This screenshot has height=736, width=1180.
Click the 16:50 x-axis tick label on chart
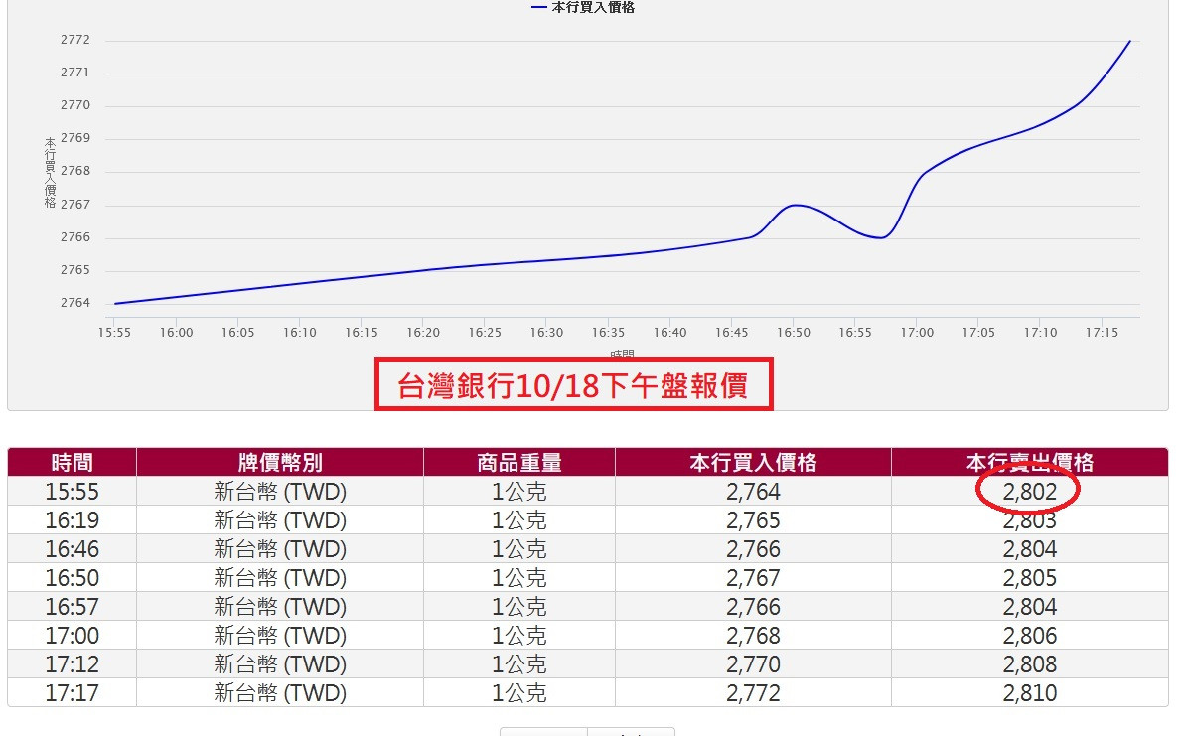click(x=794, y=333)
